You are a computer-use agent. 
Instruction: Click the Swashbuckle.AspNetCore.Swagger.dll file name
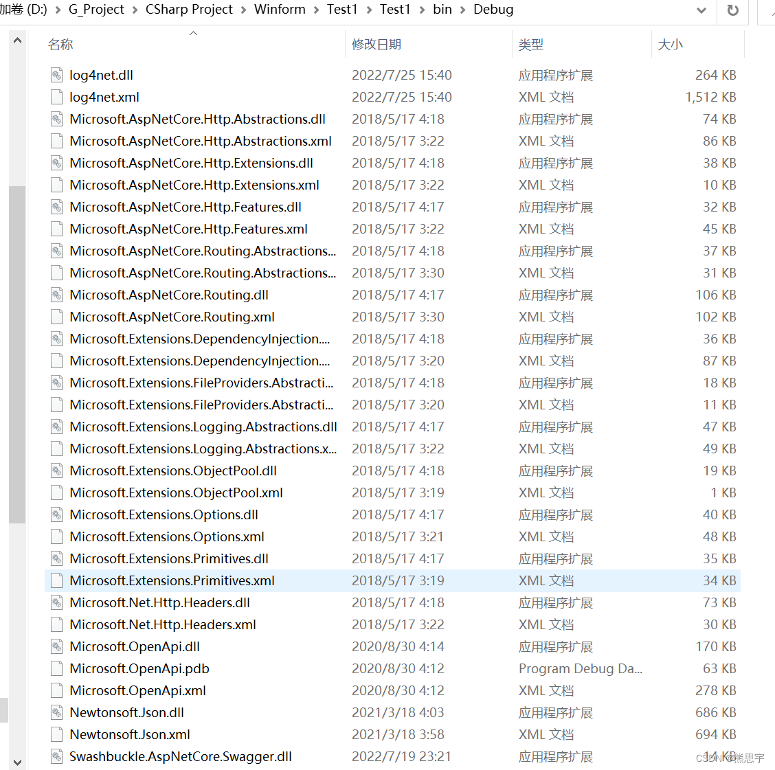click(181, 757)
